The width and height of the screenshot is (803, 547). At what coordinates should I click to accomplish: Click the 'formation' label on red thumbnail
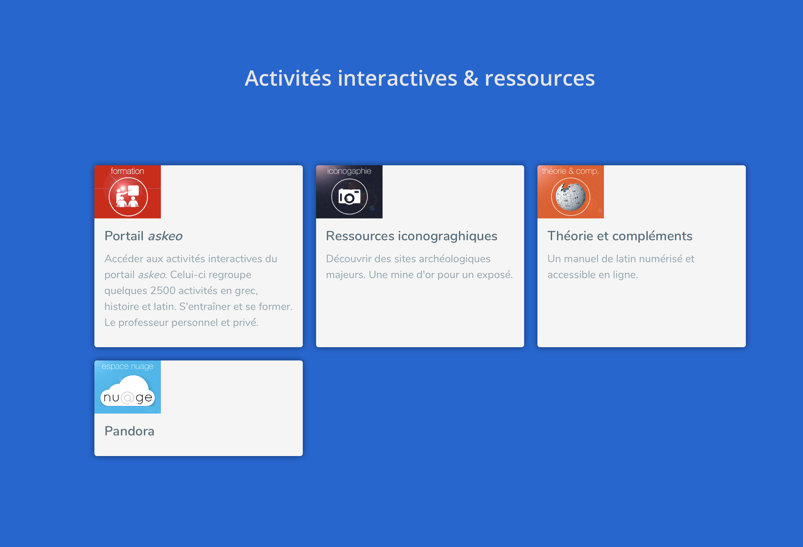pos(127,171)
